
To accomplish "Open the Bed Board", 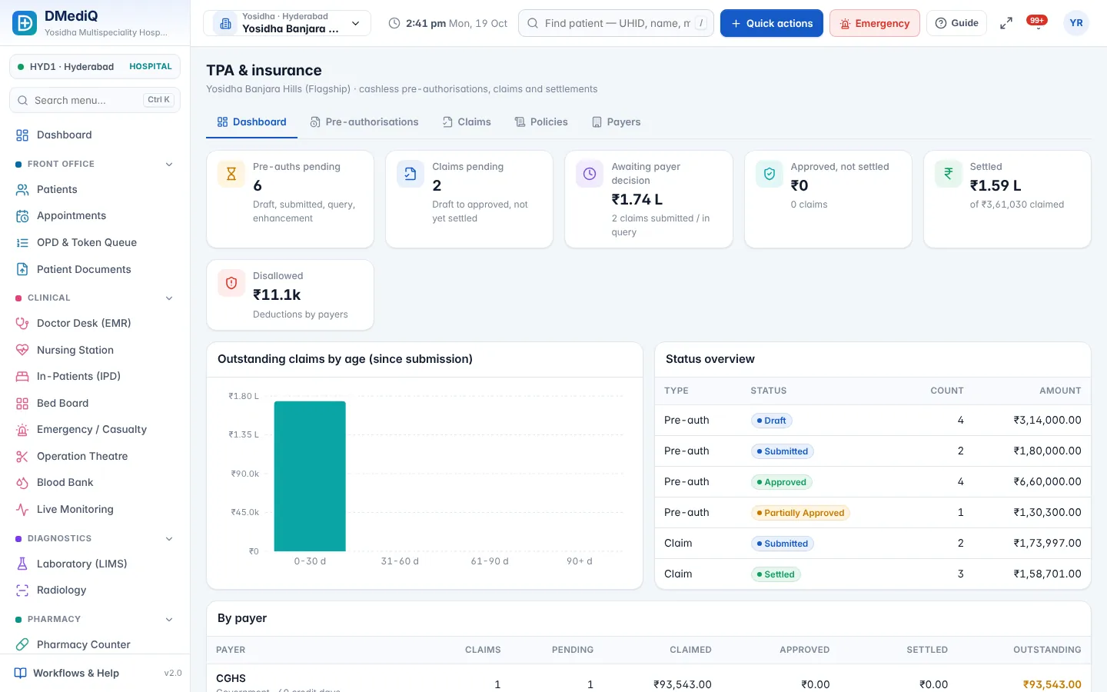I will [x=95, y=404].
